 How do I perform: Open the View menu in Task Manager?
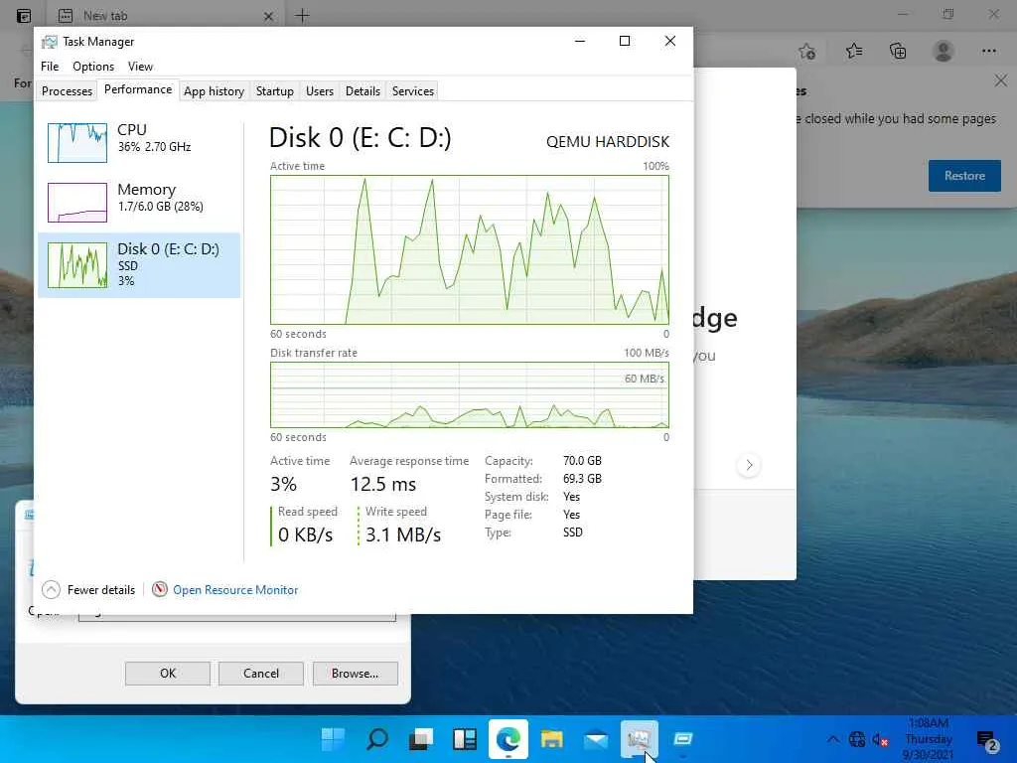pos(140,67)
